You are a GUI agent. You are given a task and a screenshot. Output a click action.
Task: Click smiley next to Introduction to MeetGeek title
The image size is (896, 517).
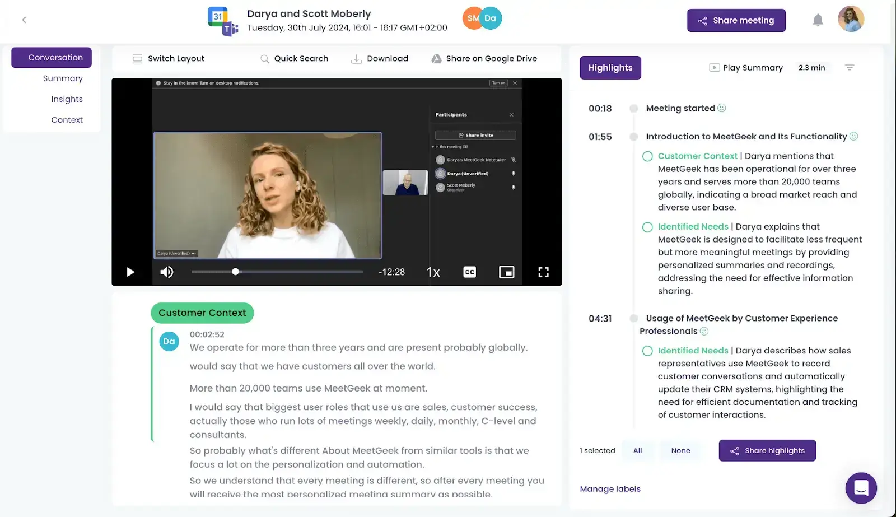pos(853,136)
